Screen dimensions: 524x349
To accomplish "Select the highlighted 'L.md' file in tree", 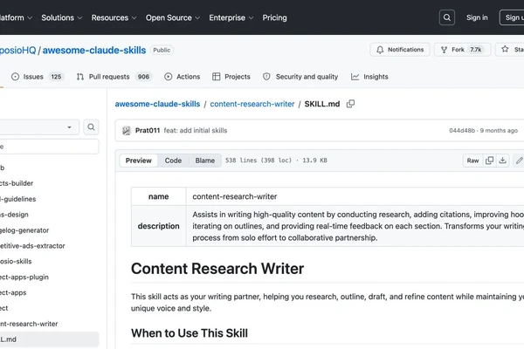I will [x=50, y=339].
